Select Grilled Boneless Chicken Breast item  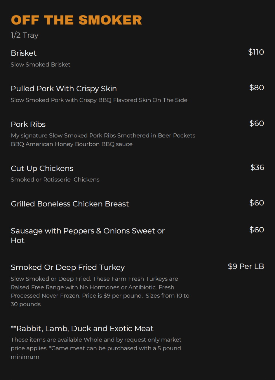70,204
